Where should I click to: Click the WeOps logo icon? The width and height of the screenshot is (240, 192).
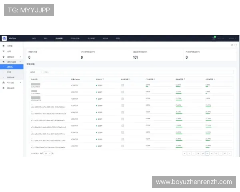pos(4,38)
